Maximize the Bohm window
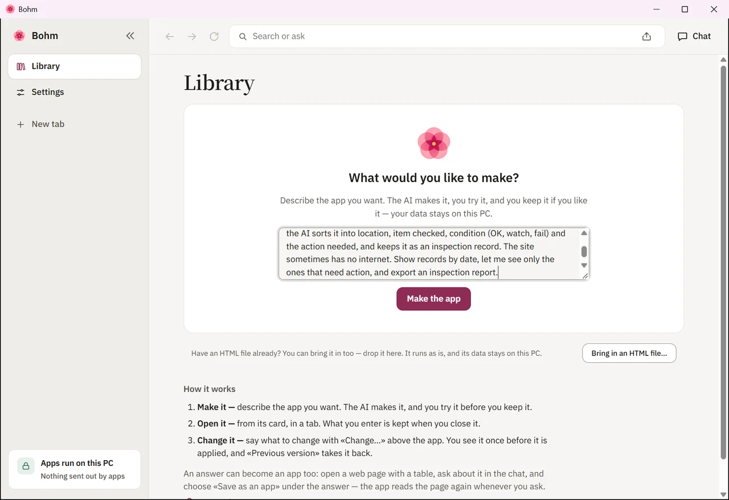 tap(685, 9)
